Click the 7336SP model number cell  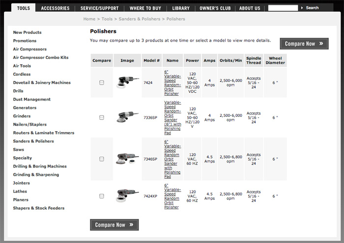click(150, 118)
